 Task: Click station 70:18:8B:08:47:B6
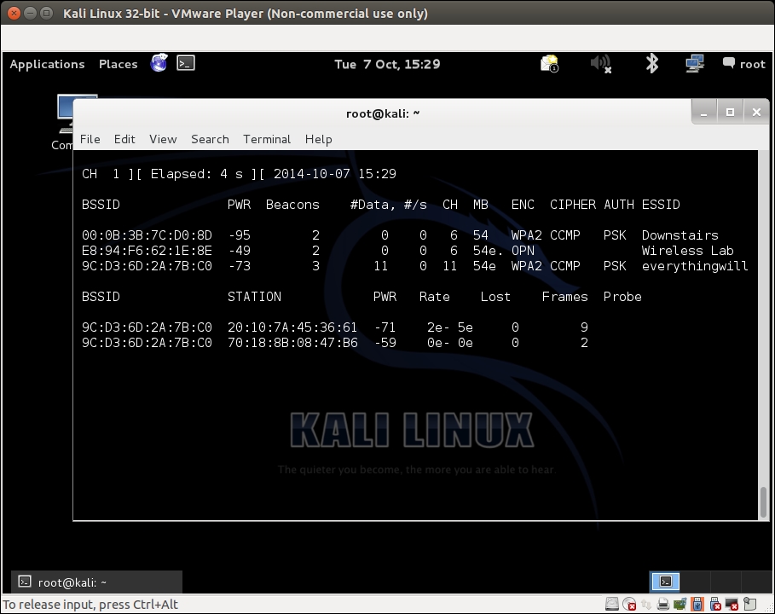click(292, 342)
